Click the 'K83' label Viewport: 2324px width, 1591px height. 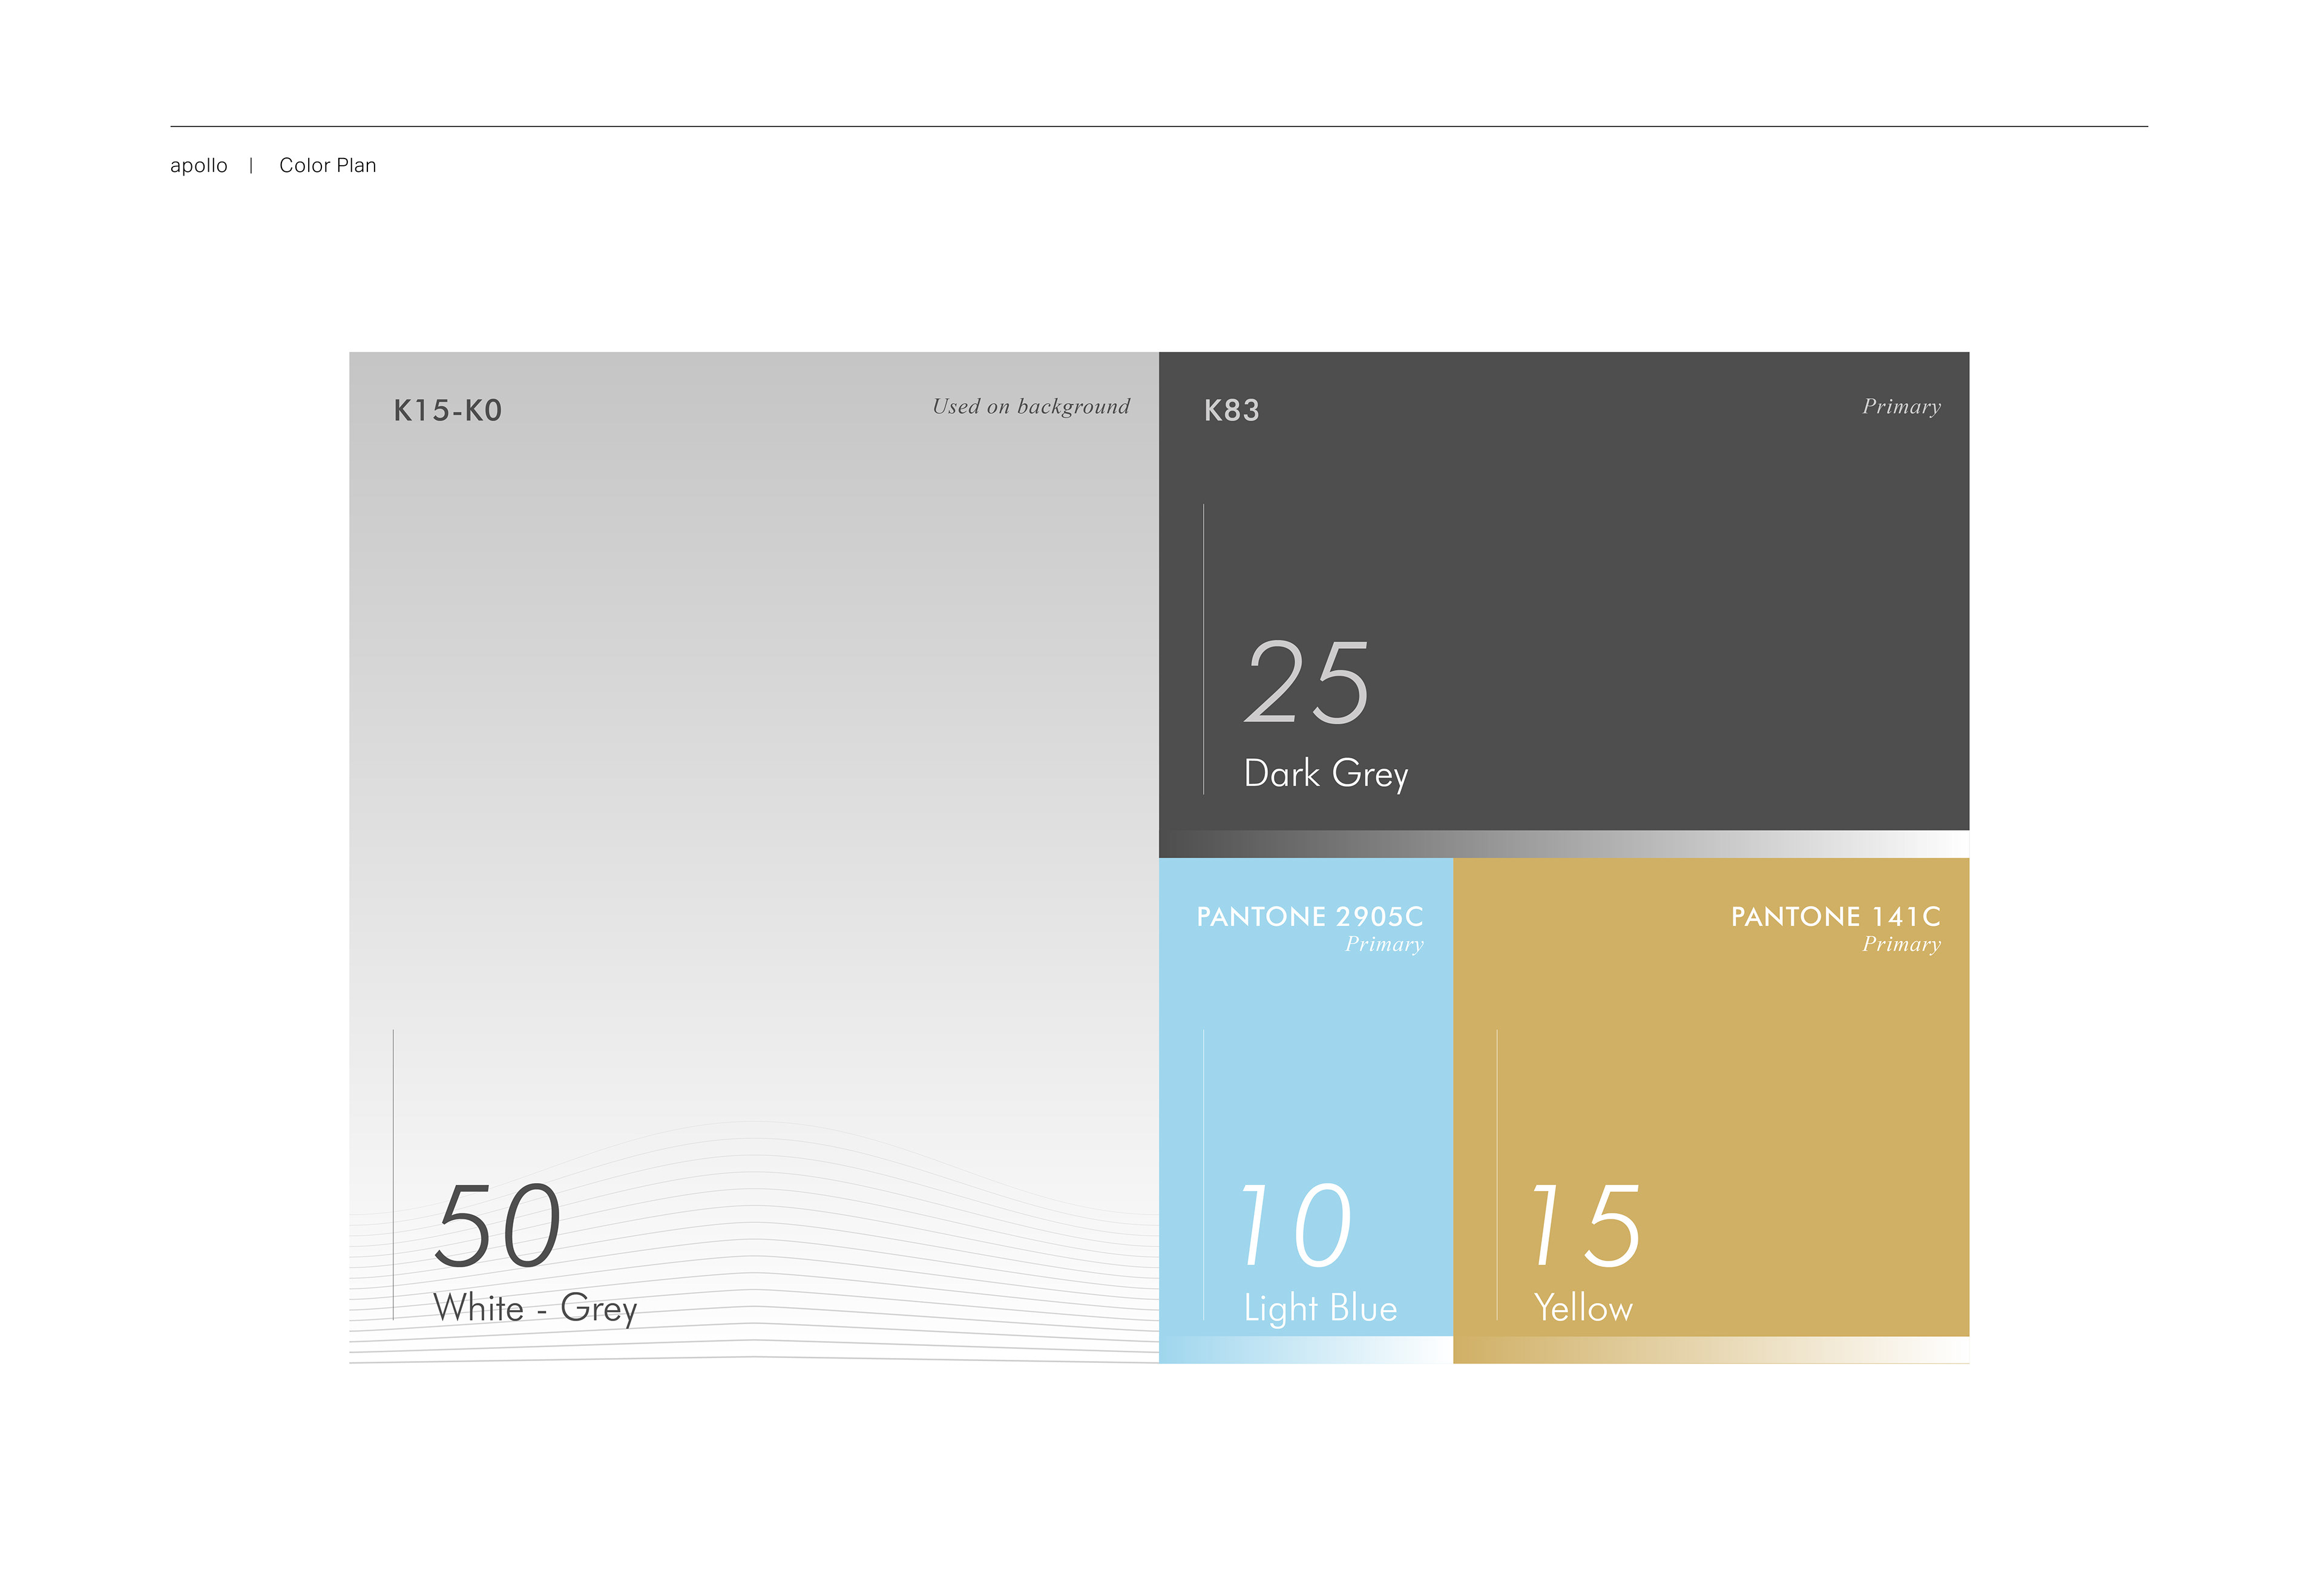coord(1231,411)
